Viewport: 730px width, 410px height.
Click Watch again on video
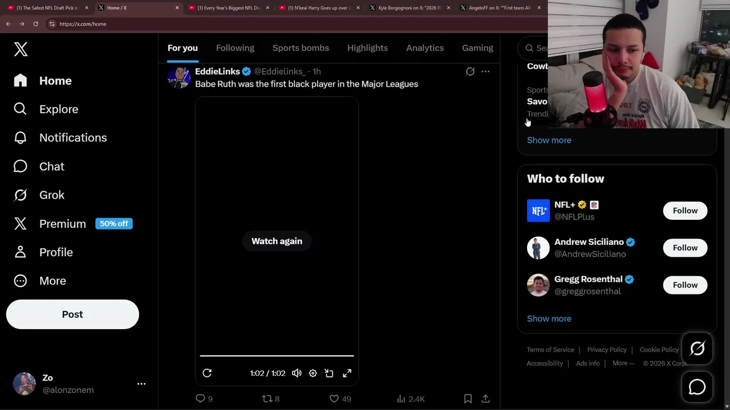[277, 241]
